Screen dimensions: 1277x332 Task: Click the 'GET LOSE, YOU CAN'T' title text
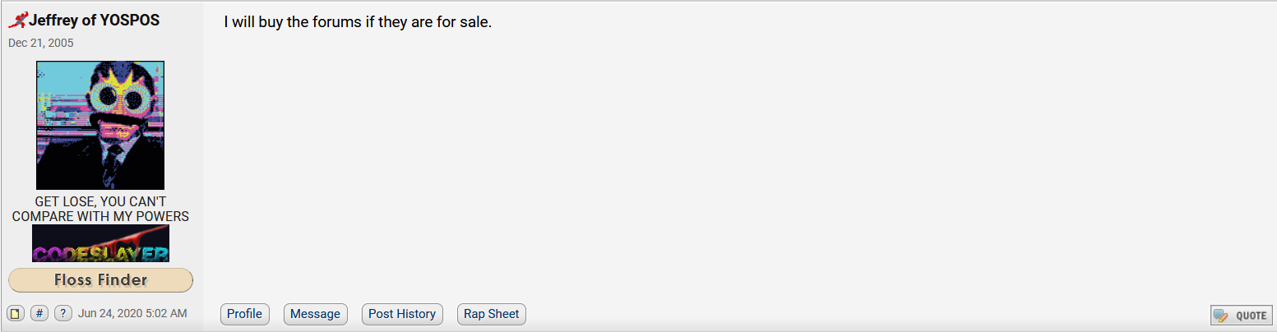pos(100,202)
